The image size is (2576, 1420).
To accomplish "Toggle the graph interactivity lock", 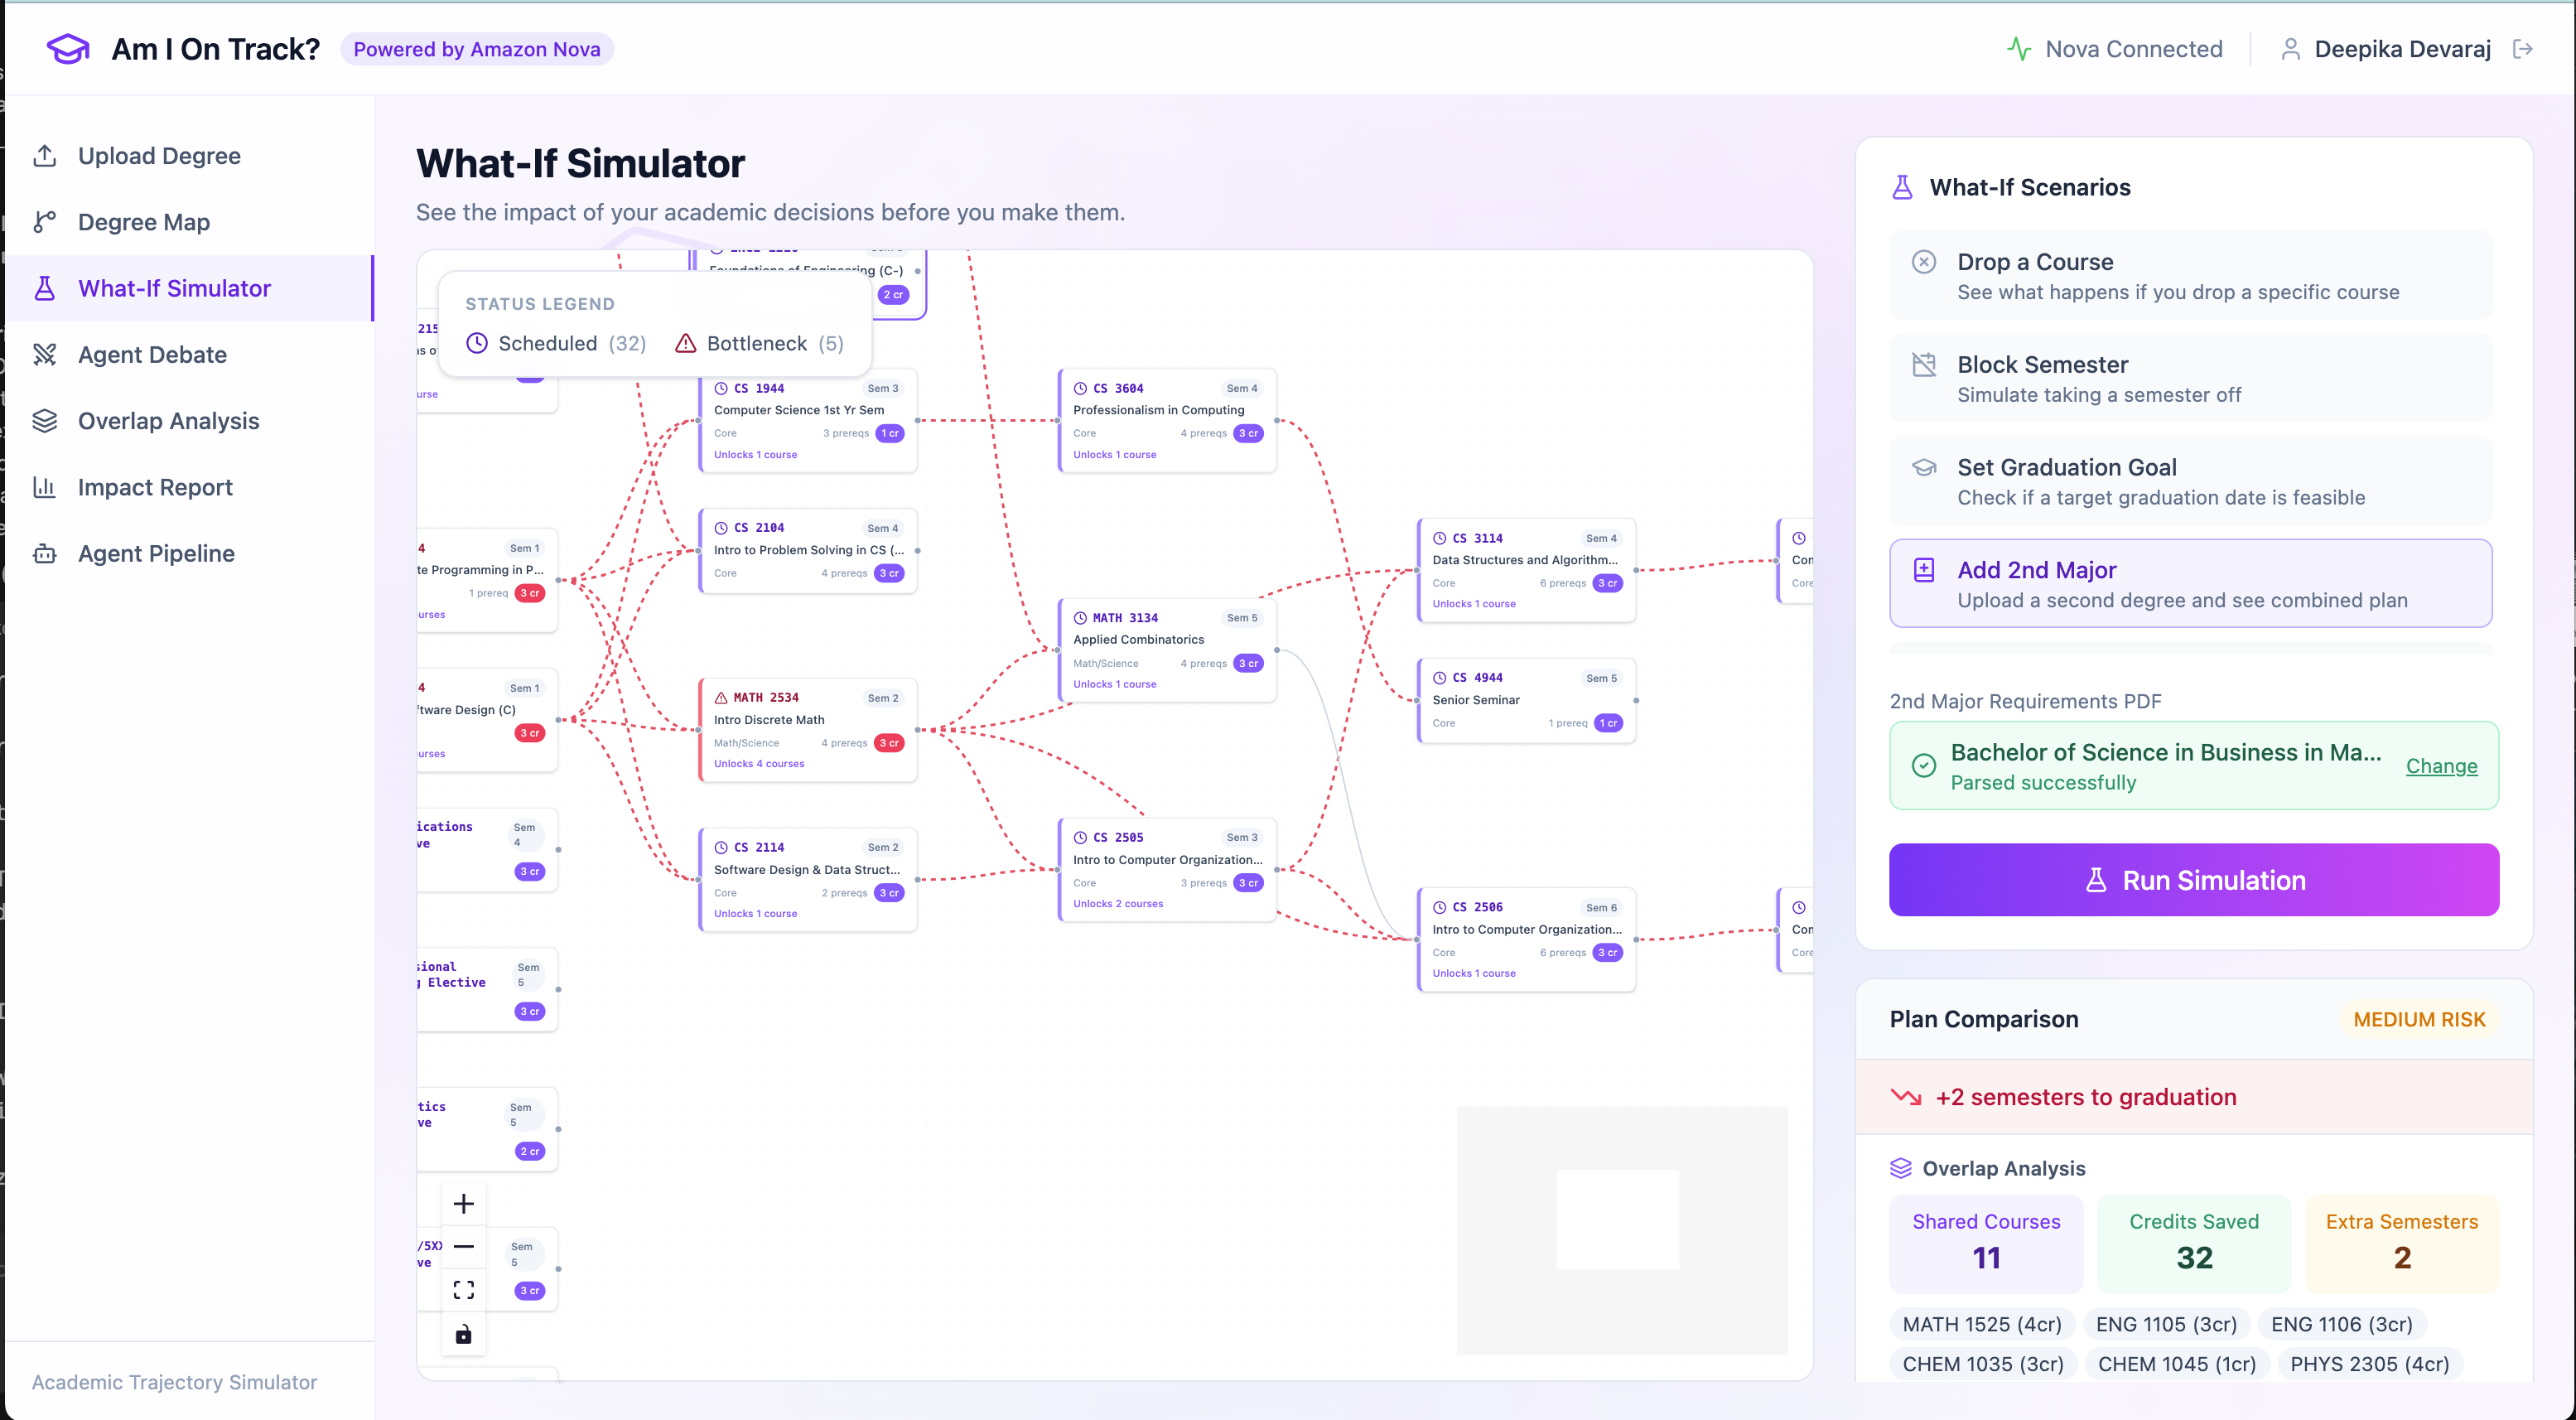I will tap(463, 1334).
